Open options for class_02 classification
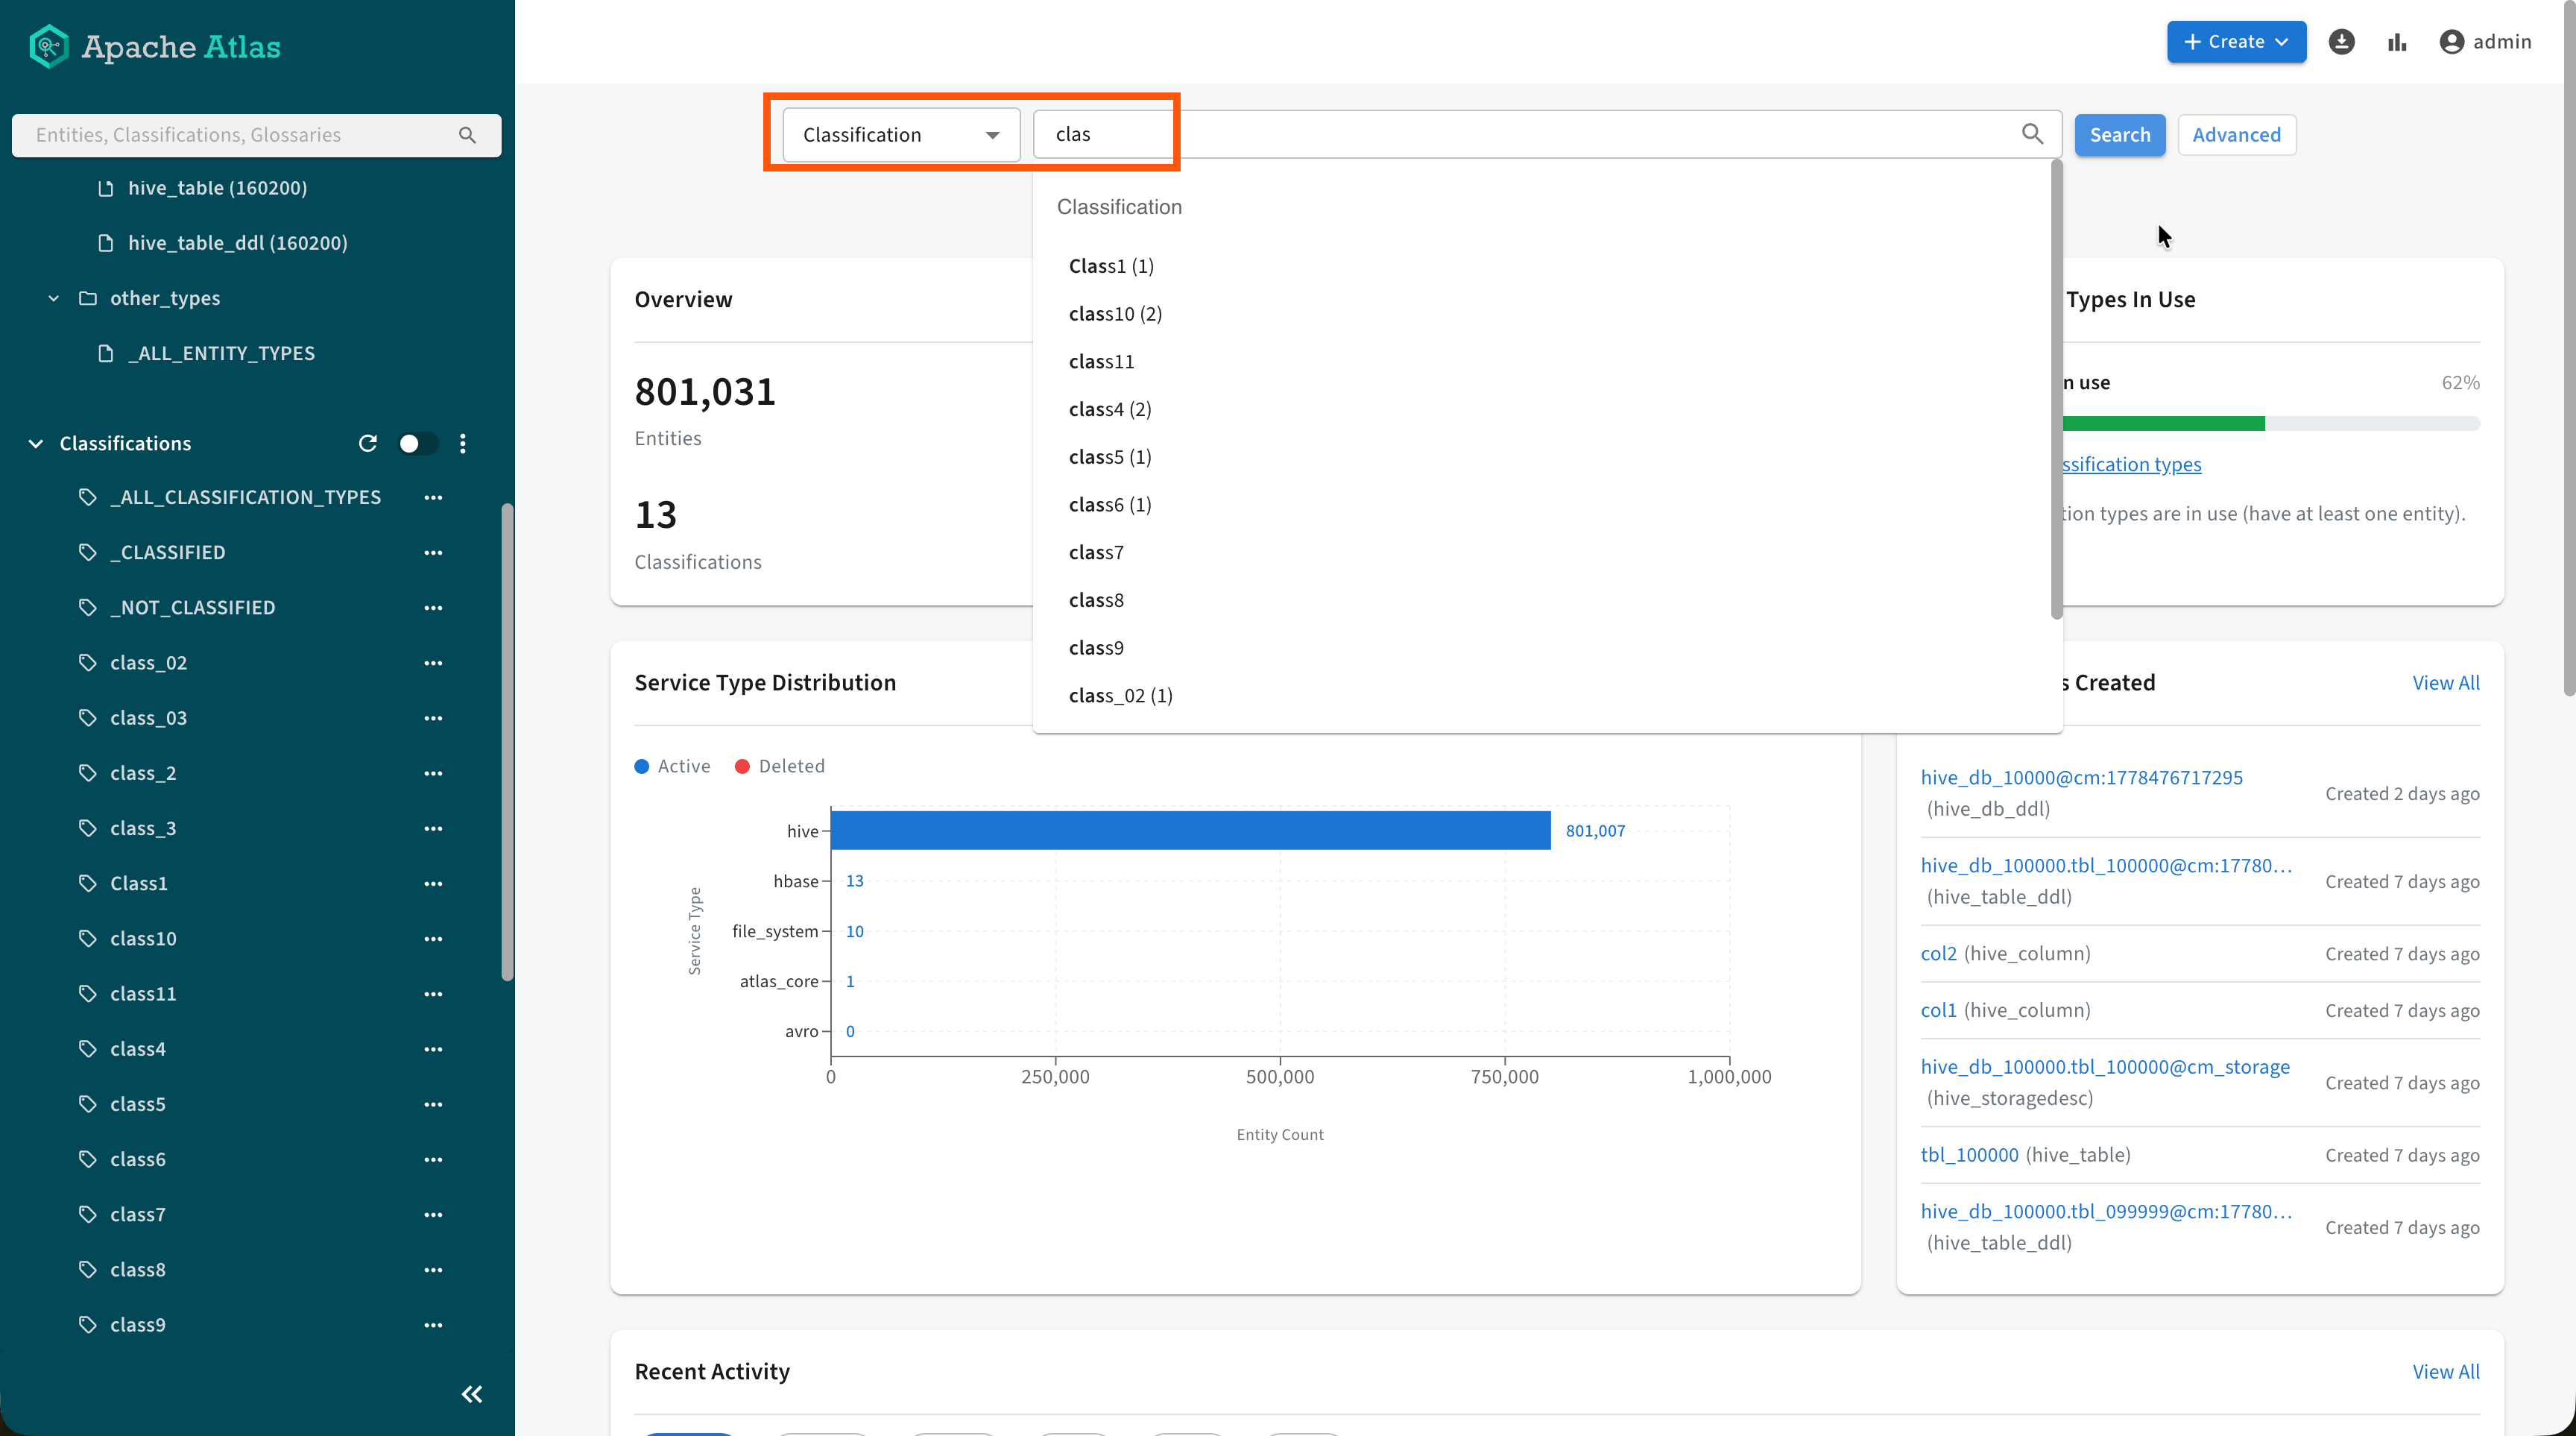The width and height of the screenshot is (2576, 1436). 433,663
